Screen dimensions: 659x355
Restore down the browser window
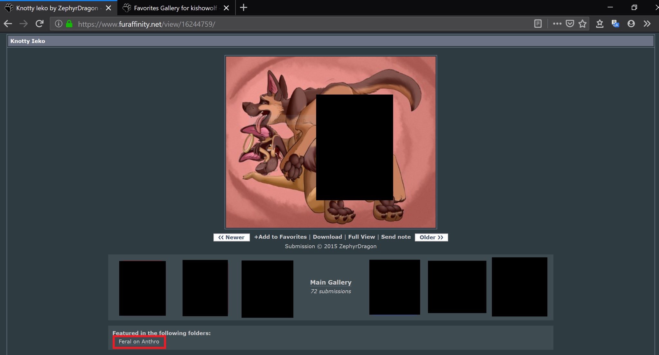[x=634, y=7]
